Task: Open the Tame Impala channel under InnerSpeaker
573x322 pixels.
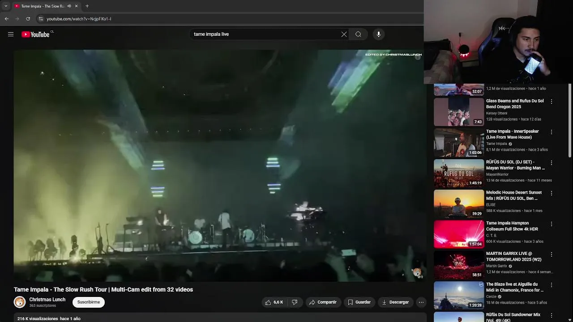Action: (x=496, y=144)
